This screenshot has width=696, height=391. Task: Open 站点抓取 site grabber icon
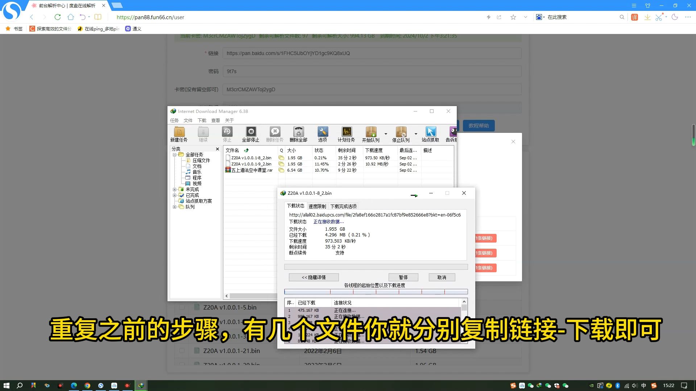430,134
